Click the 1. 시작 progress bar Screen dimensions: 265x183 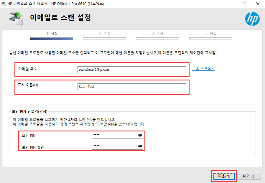tap(52, 39)
